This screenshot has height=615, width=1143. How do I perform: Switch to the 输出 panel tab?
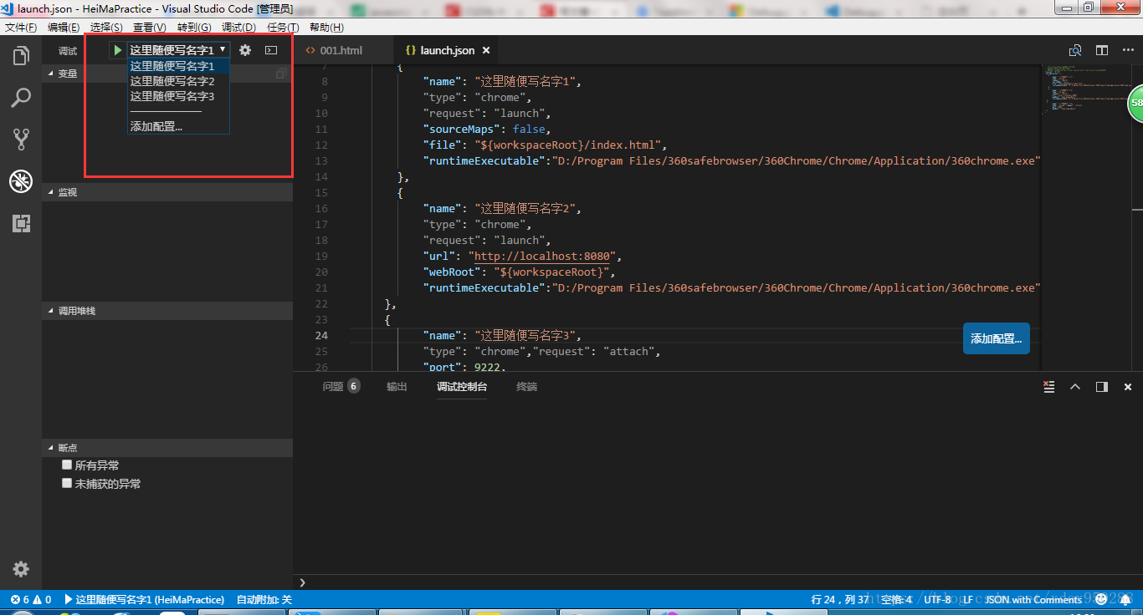[397, 387]
